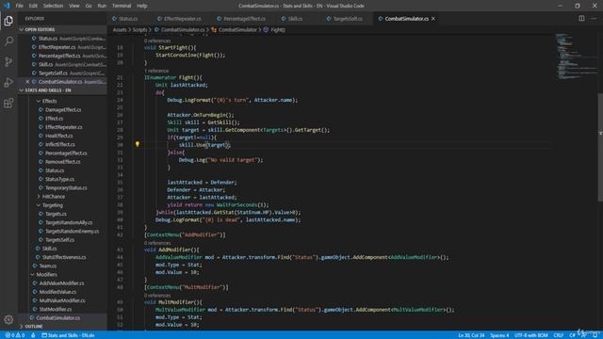
Task: Open the Search view icon
Action: coord(8,40)
